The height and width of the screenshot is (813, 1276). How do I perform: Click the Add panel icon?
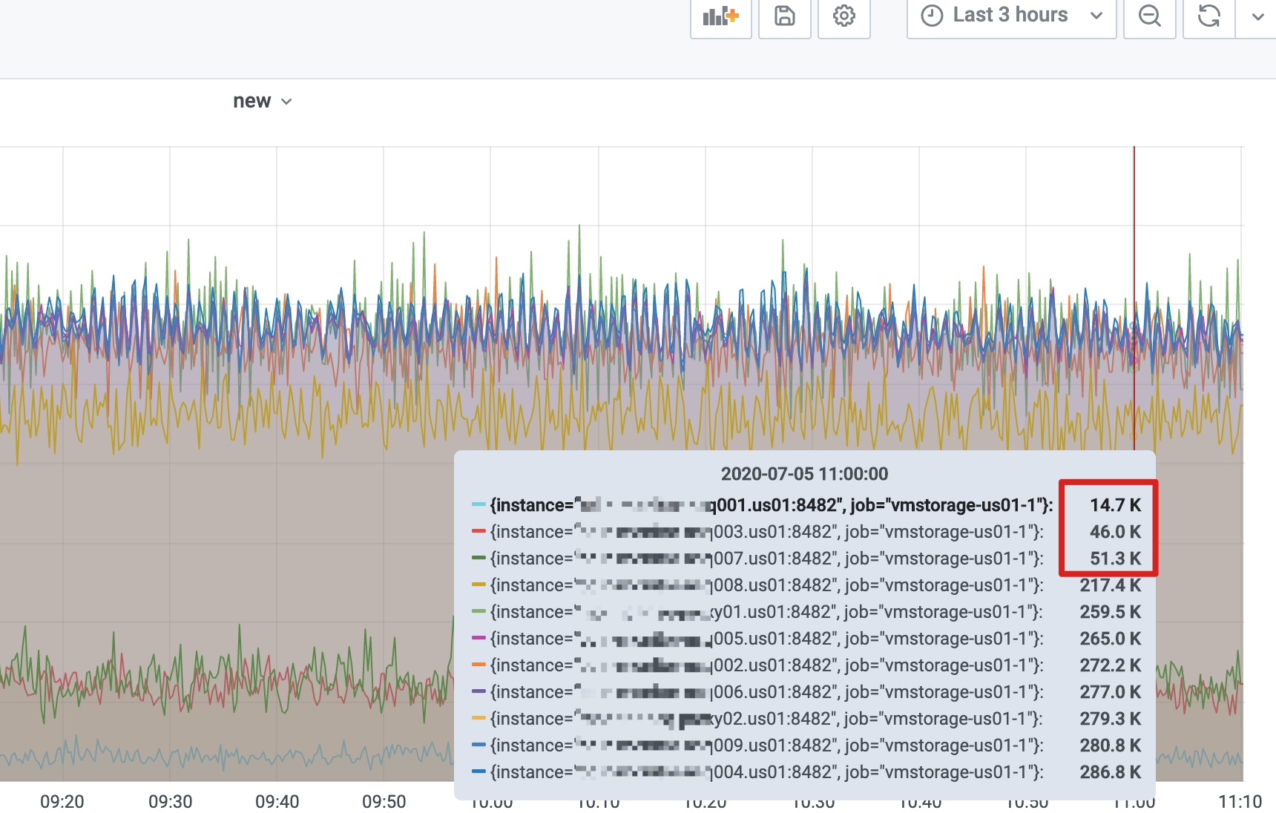tap(720, 16)
